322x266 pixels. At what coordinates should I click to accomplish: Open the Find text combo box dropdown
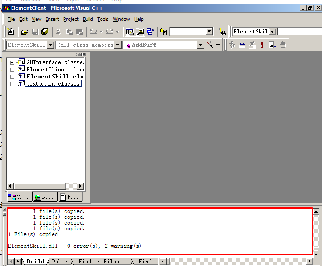click(209, 32)
